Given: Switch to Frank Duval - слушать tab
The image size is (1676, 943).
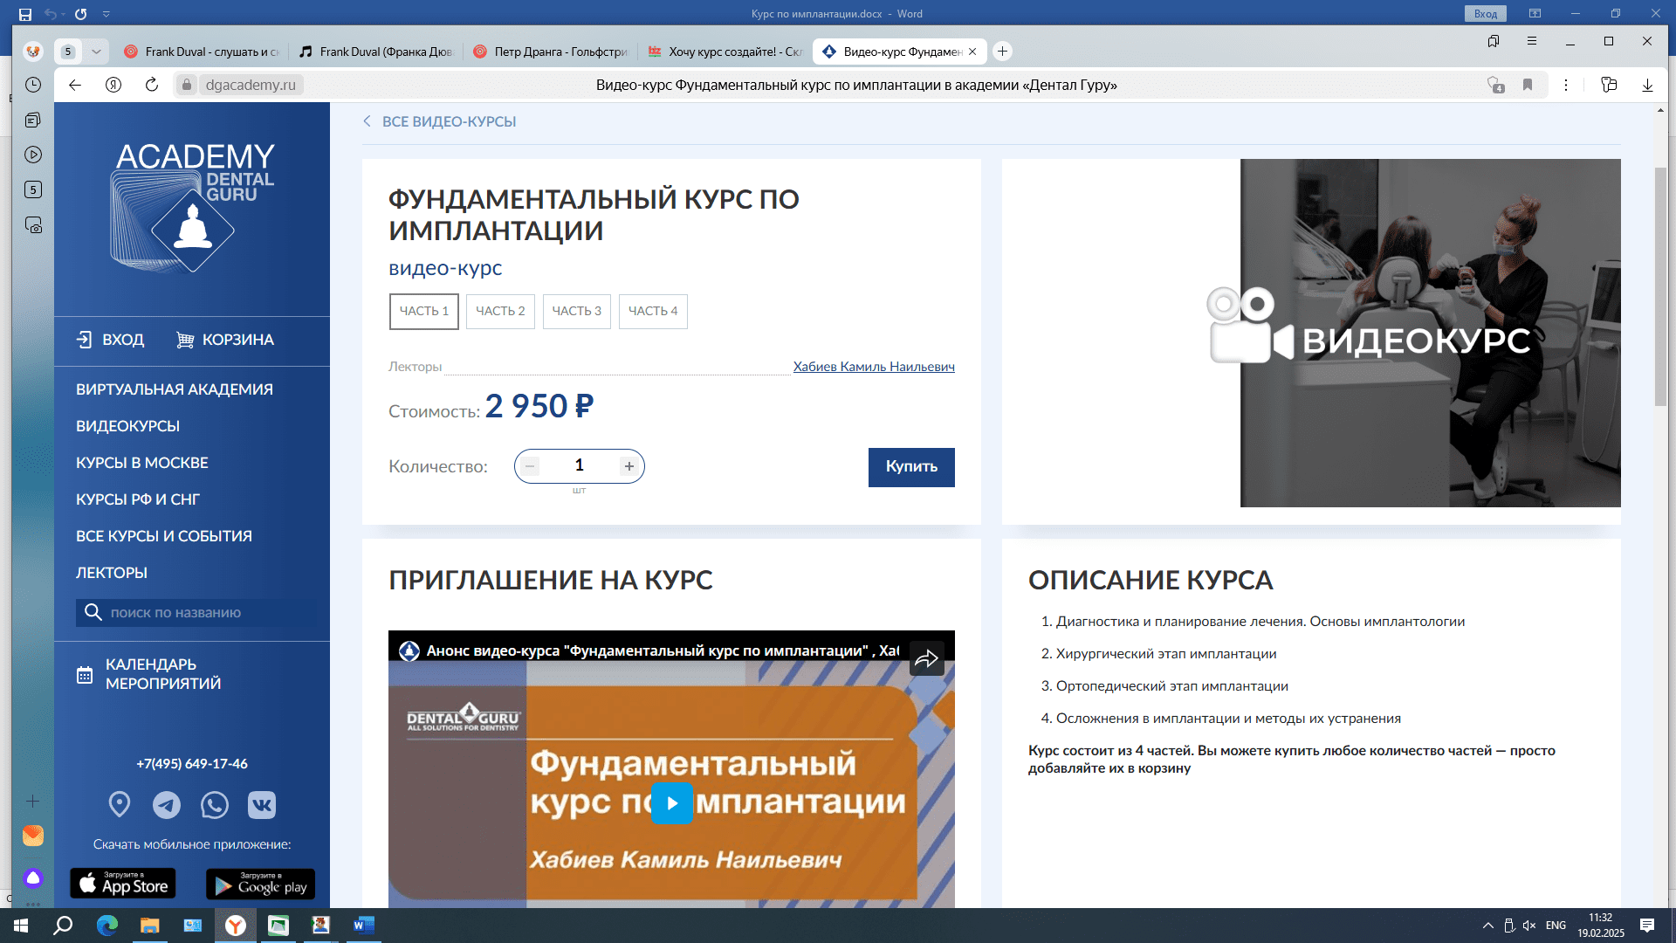Looking at the screenshot, I should [x=201, y=52].
